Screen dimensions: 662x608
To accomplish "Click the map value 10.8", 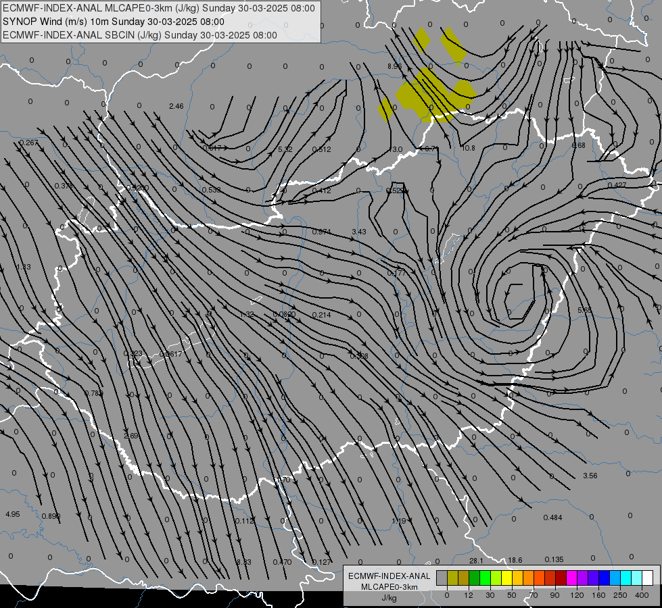I will [x=468, y=148].
